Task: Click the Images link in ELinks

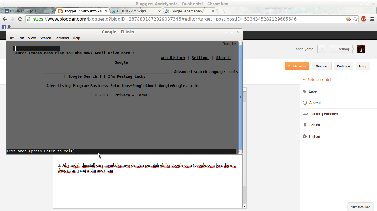Action: [35, 53]
